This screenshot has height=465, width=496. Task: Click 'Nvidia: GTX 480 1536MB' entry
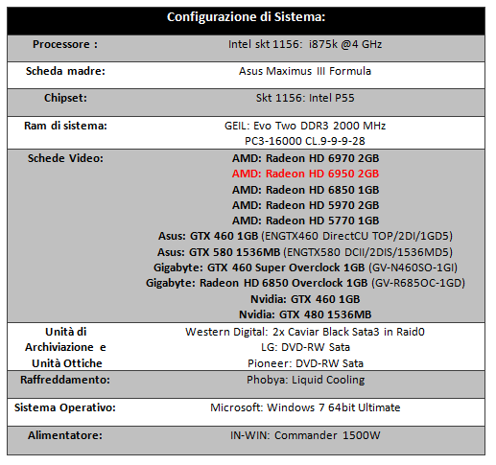[x=305, y=314]
